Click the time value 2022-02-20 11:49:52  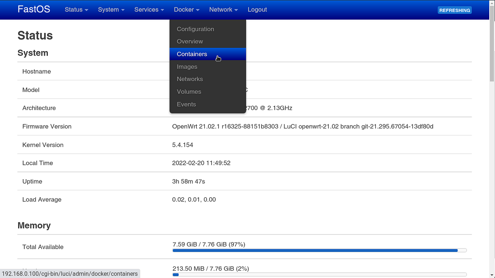[x=201, y=163]
